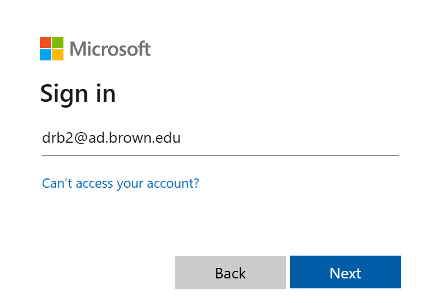
Task: Click the underline beneath the email field
Action: (x=220, y=155)
